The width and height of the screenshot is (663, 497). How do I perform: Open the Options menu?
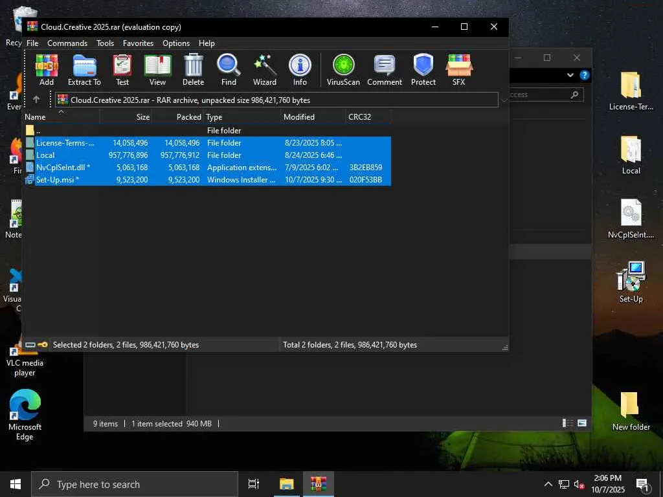coord(176,43)
